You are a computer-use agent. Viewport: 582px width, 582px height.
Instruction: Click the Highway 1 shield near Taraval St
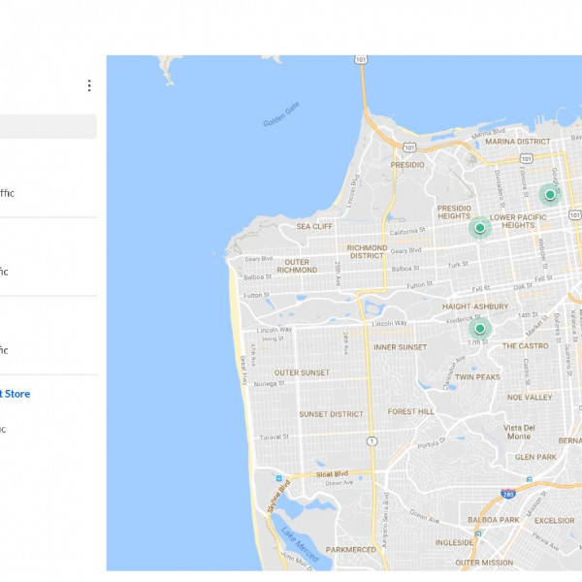tap(372, 441)
